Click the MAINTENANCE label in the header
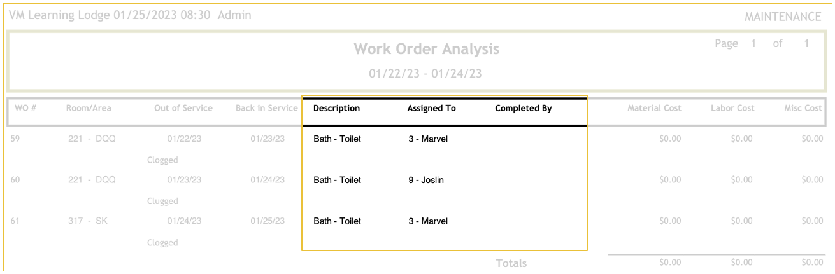Screen dimensions: 835x274 point(783,17)
